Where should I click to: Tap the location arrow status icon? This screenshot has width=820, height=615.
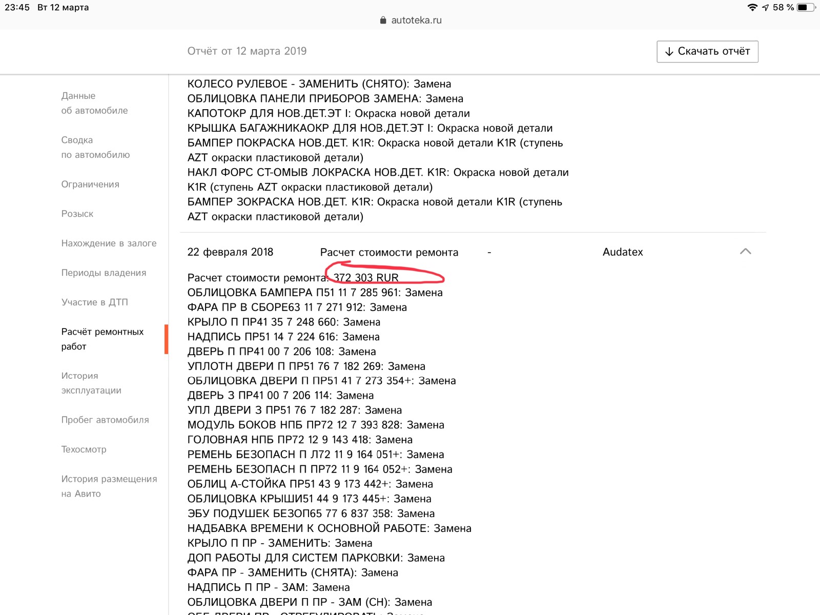[765, 7]
